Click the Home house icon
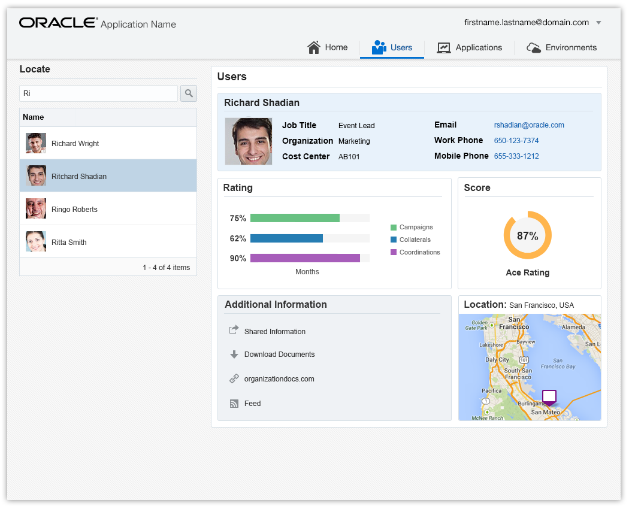 314,47
